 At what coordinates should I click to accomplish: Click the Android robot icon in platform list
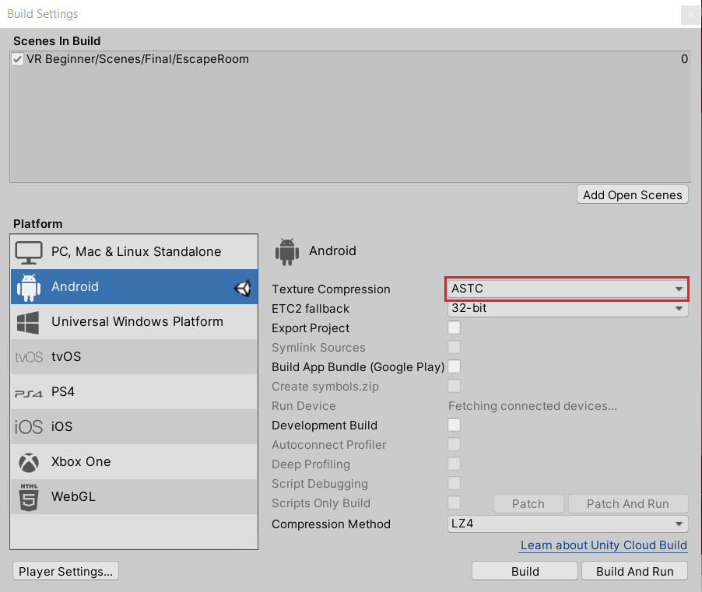coord(29,287)
